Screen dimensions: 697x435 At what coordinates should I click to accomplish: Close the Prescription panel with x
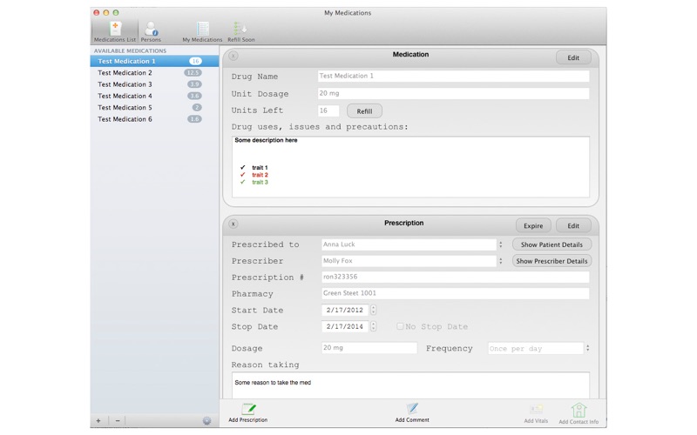(233, 224)
